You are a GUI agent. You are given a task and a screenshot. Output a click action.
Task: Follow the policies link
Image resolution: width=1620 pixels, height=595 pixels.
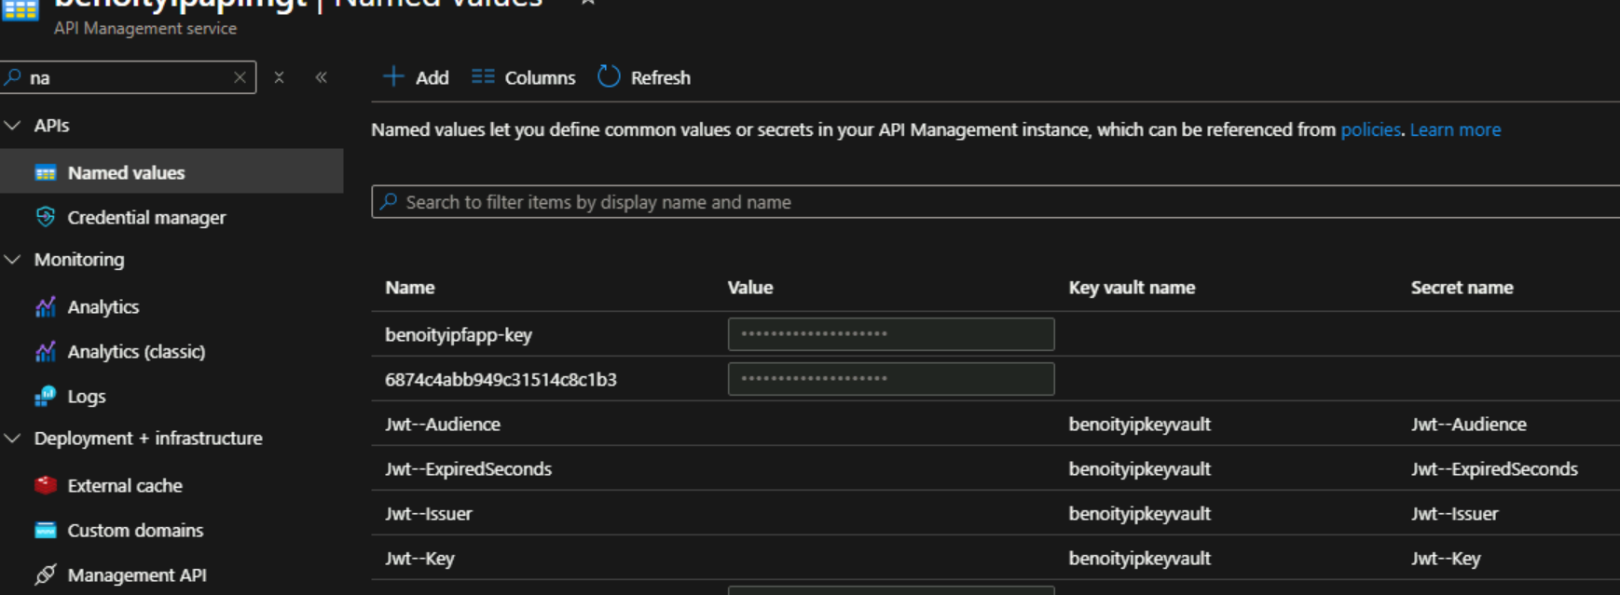pos(1369,129)
